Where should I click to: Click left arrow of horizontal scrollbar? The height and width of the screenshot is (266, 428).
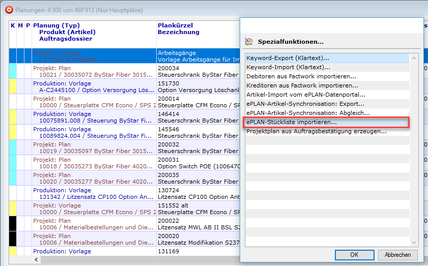[x=36, y=260]
